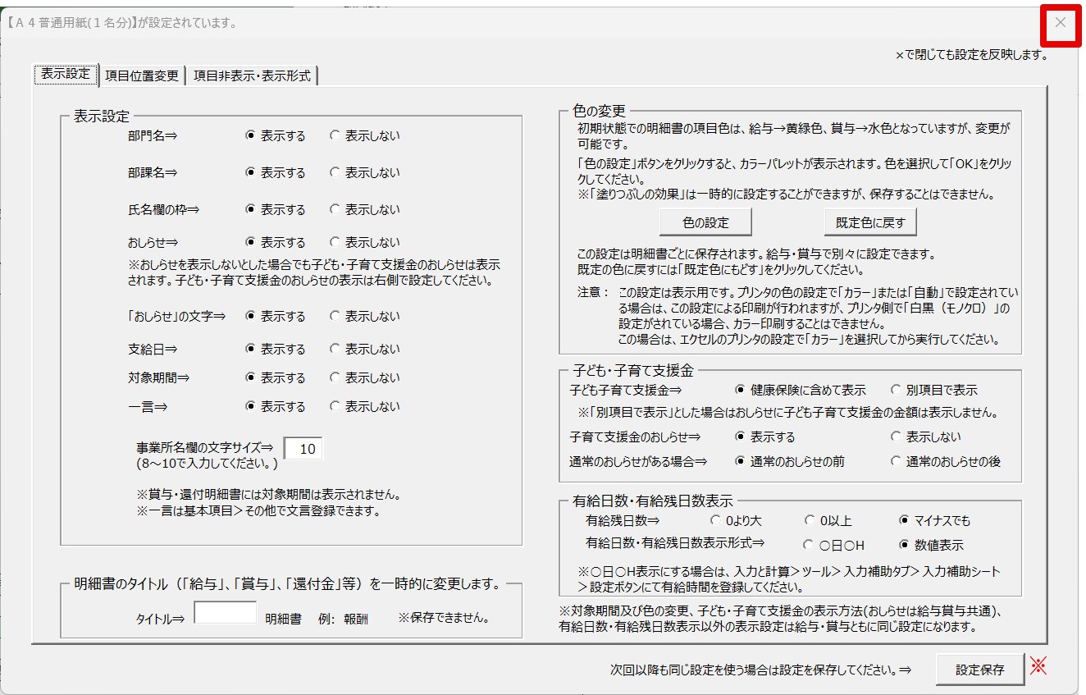Click the 事業所名欄の文字サイズ input box
The height and width of the screenshot is (695, 1086).
(x=303, y=449)
